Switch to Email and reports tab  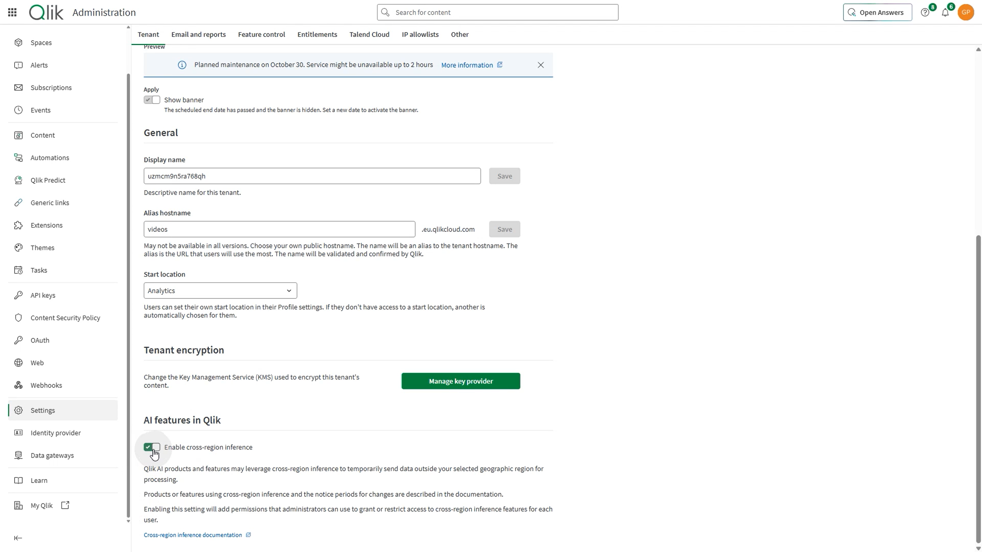pos(198,35)
